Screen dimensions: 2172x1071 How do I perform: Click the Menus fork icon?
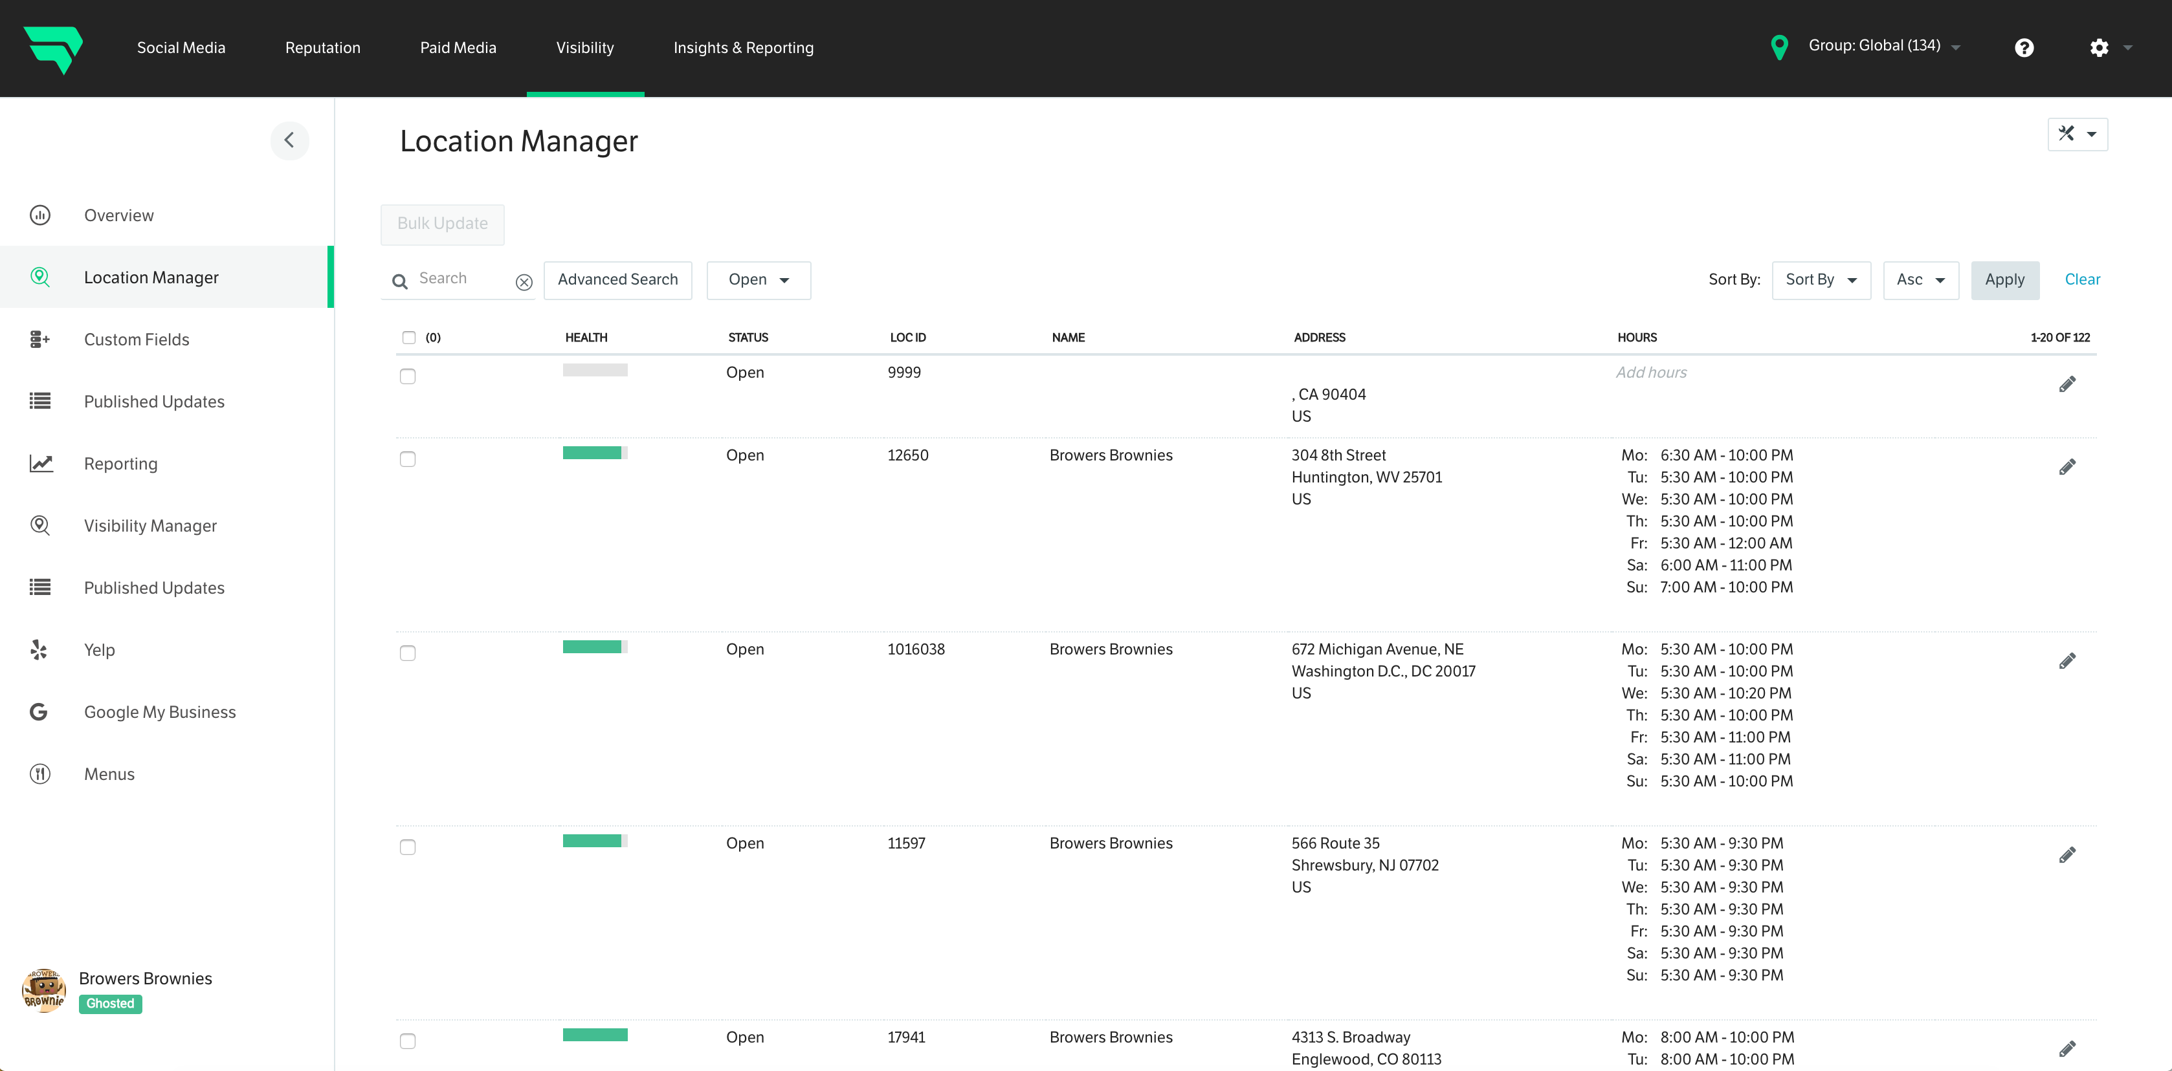(39, 773)
